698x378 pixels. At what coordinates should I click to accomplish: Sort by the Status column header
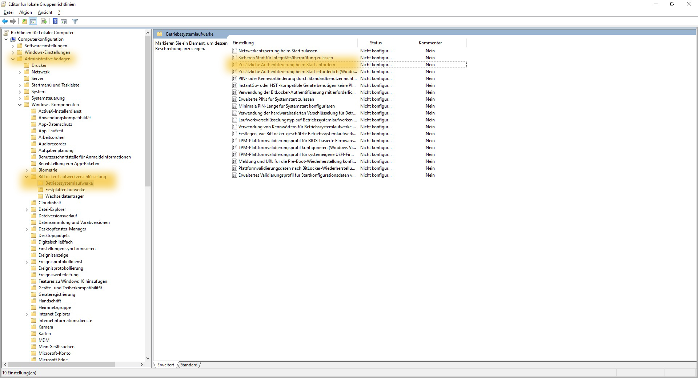[x=376, y=43]
